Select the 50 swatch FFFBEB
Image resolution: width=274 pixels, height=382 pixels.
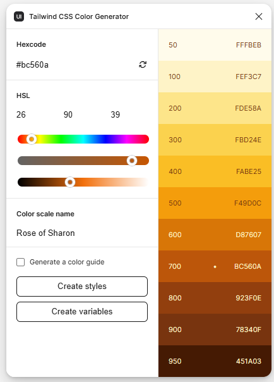215,45
